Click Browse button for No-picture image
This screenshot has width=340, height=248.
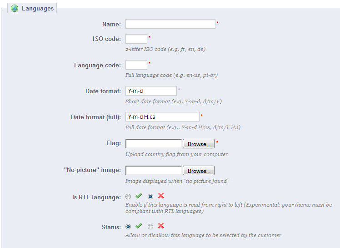pos(198,171)
